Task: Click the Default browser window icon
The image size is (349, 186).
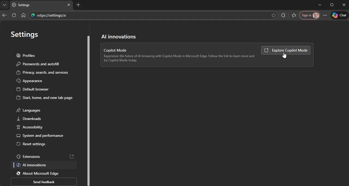Action: pos(18,89)
